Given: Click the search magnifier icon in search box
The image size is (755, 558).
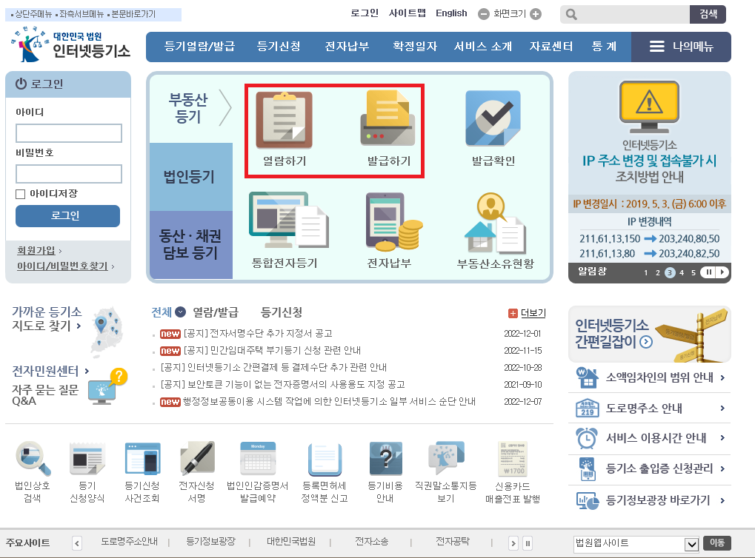Looking at the screenshot, I should (x=571, y=15).
